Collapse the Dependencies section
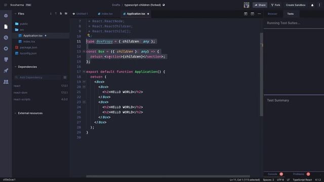The height and width of the screenshot is (182, 324). tap(15, 67)
